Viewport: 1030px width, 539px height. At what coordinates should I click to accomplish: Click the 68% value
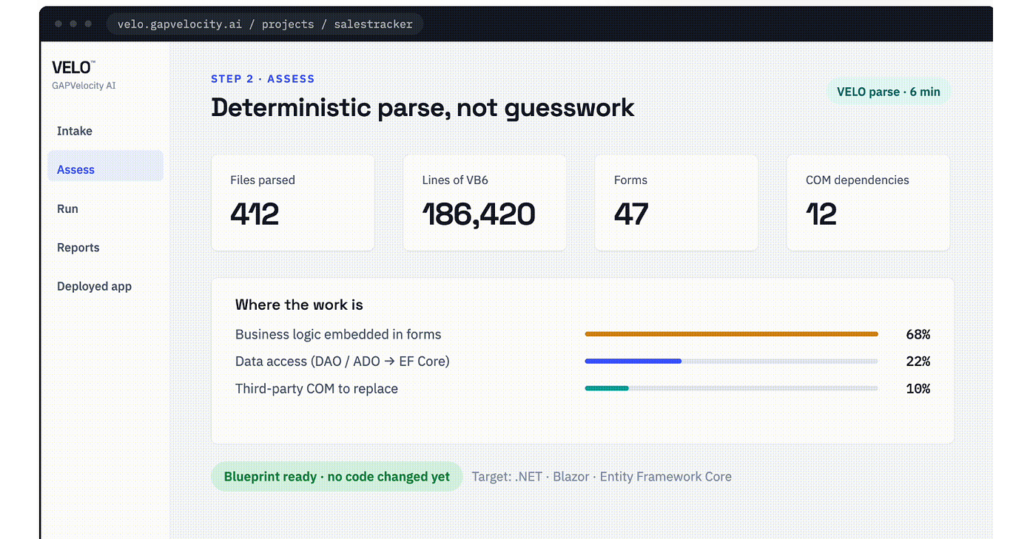[918, 334]
